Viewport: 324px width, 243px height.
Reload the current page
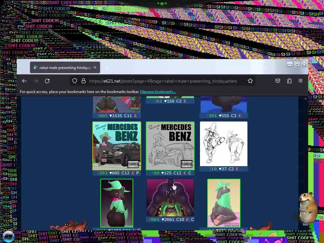pos(47,81)
